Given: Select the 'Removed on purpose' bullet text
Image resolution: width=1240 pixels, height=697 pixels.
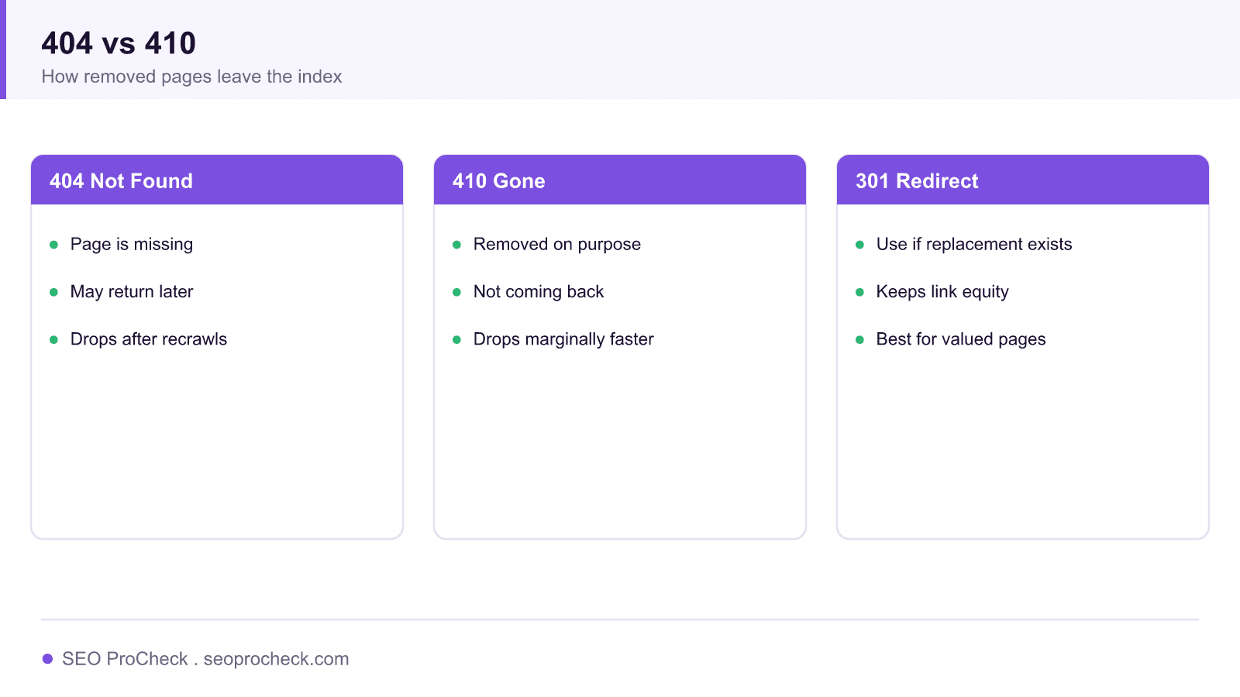Looking at the screenshot, I should pyautogui.click(x=557, y=245).
